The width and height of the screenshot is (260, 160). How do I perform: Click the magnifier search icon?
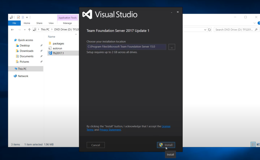[256, 30]
